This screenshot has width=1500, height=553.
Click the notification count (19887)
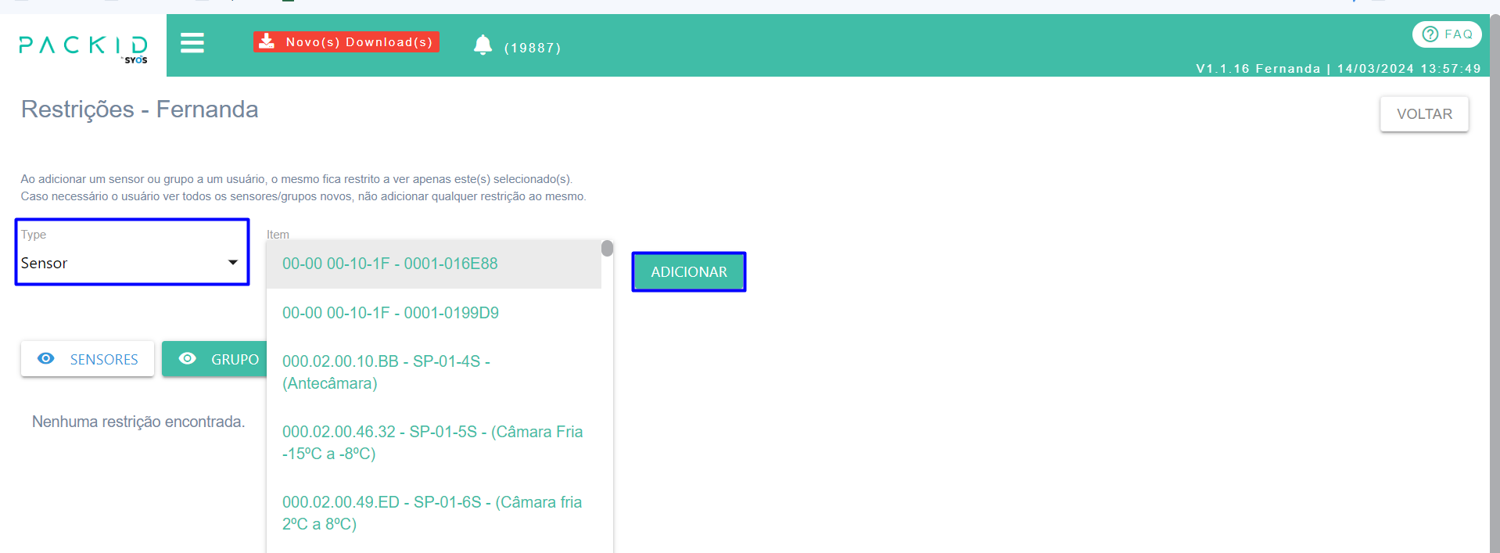click(x=533, y=48)
